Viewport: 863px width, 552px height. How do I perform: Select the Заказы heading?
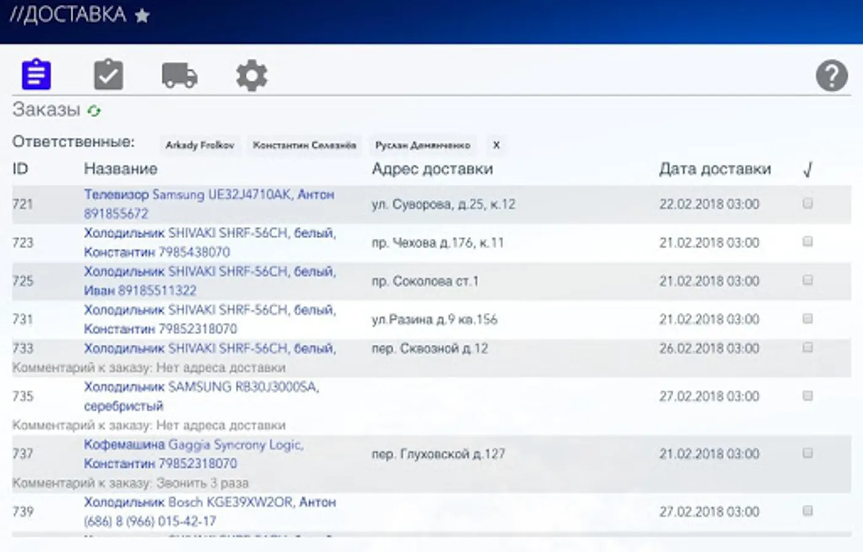[x=47, y=109]
